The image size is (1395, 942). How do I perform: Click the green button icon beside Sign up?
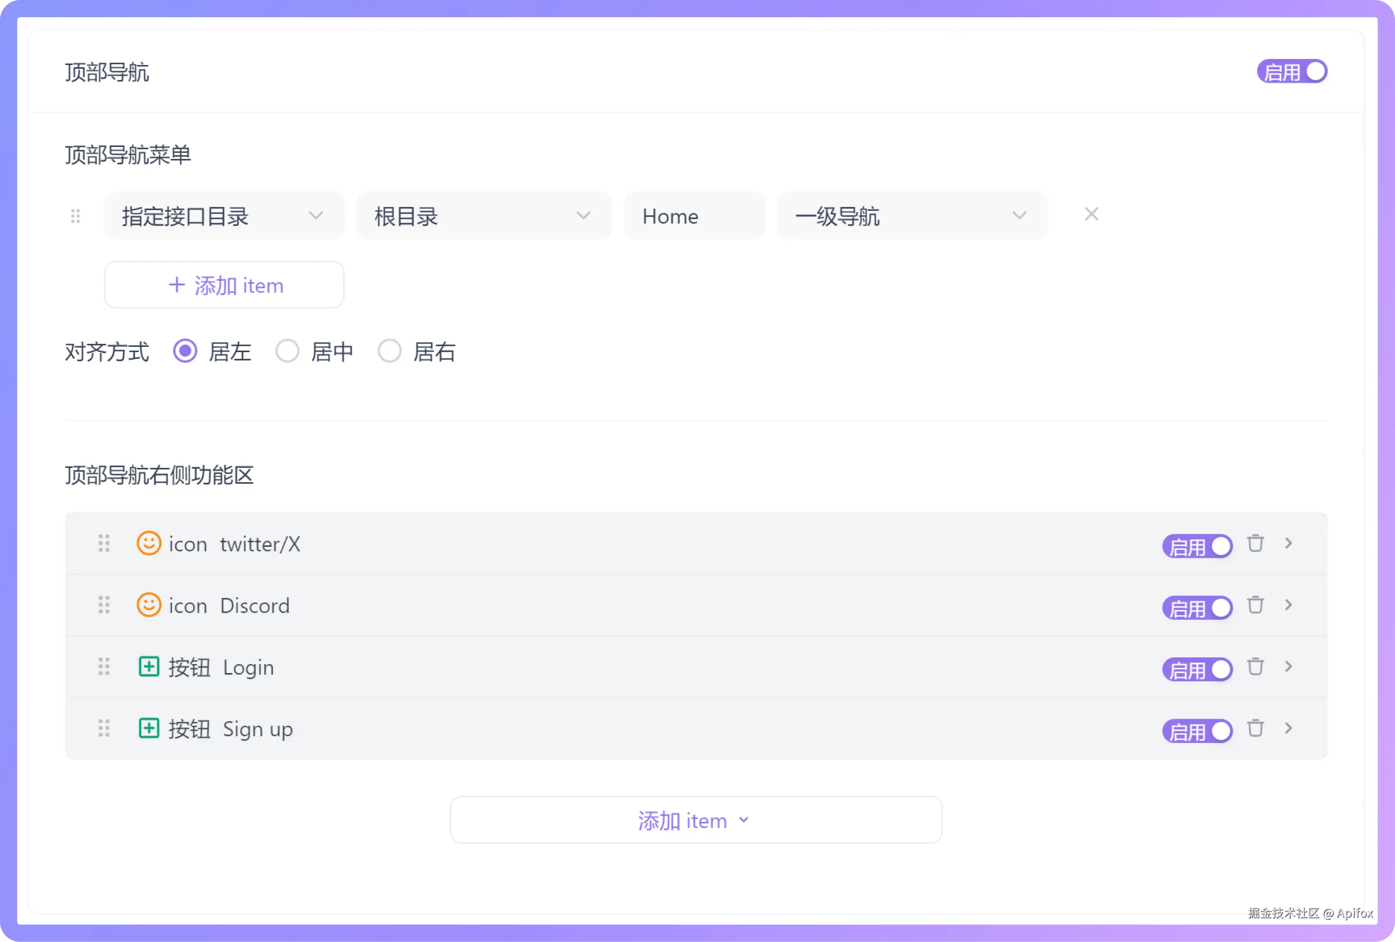tap(148, 728)
